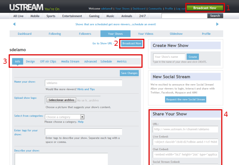Switch to Profile tab
This screenshot has width=239, height=165.
[x=206, y=34]
